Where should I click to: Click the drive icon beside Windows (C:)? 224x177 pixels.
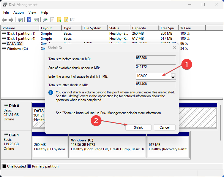[4, 49]
